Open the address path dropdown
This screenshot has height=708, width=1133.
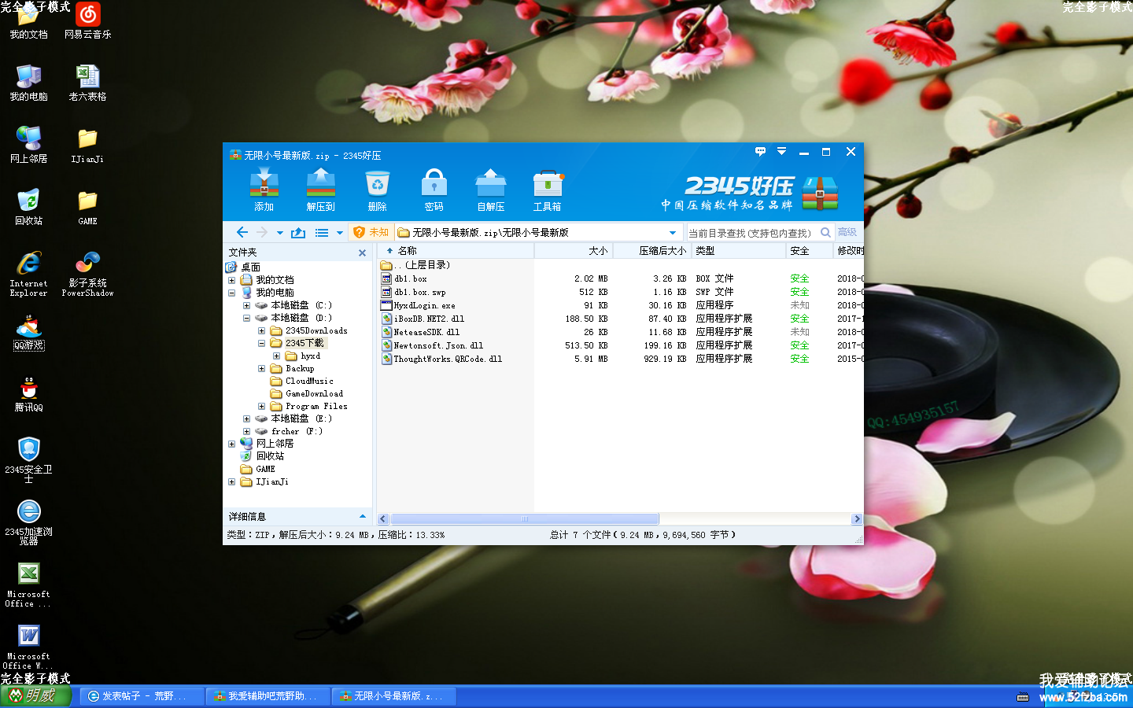(673, 233)
